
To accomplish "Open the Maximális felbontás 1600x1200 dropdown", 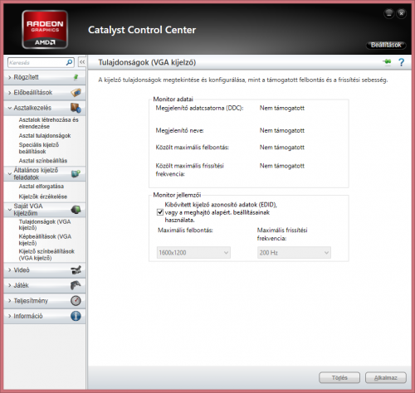I will click(193, 253).
